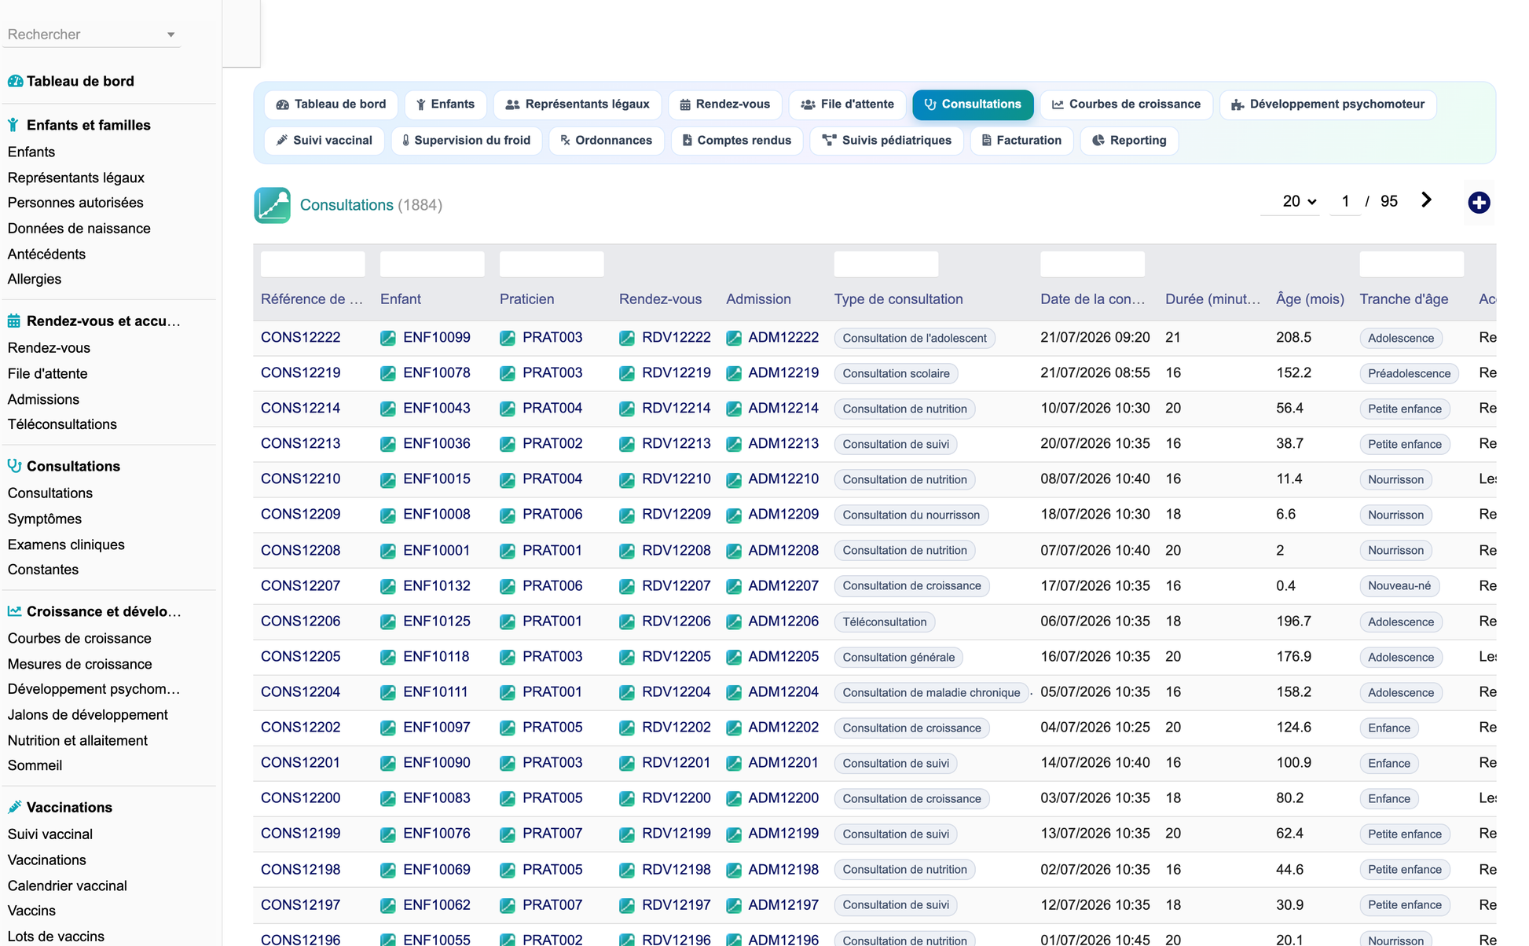Click the ADM12207 admission icon
This screenshot has width=1529, height=946.
tap(734, 586)
